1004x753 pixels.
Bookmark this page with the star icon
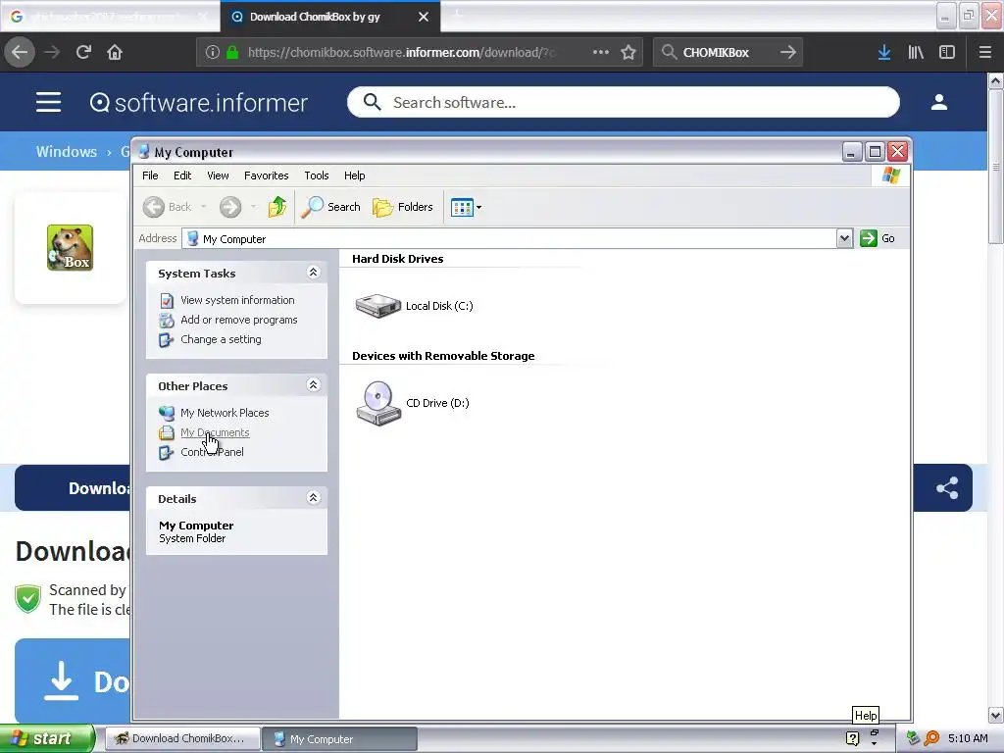(x=628, y=53)
